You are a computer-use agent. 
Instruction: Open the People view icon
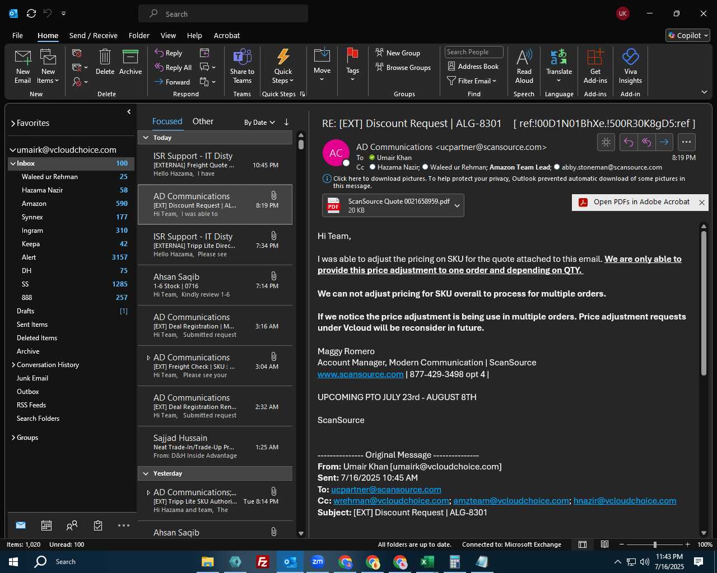click(72, 525)
